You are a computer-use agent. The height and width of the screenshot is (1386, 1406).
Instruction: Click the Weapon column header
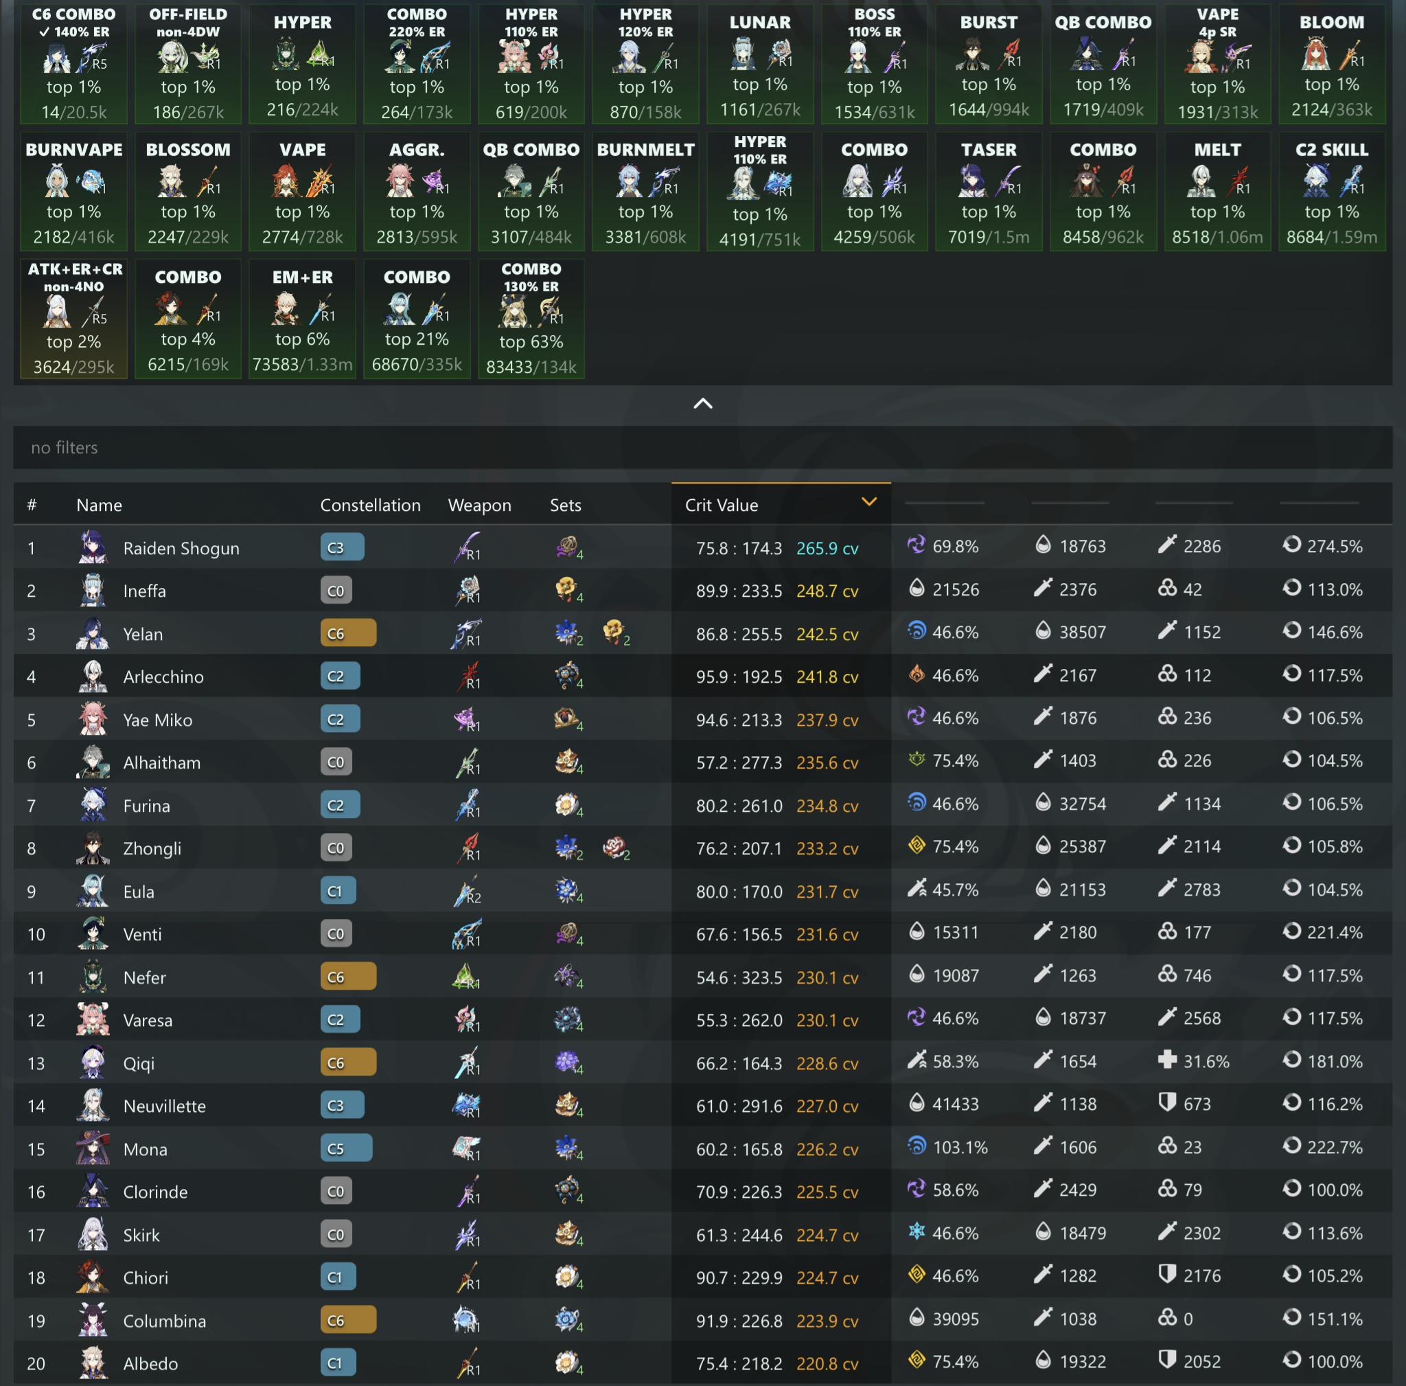480,505
